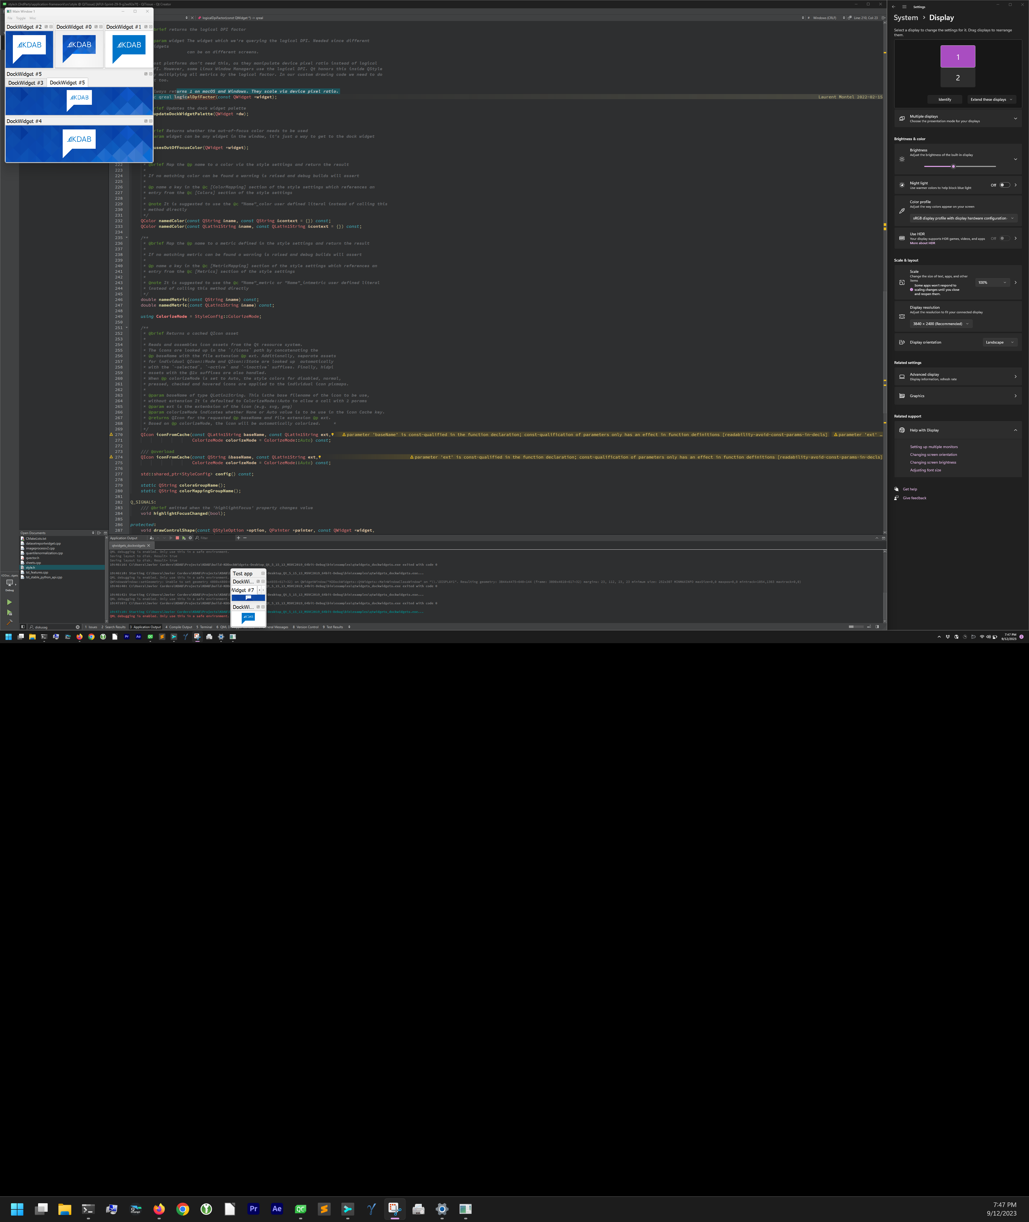Run the project with the green play icon
This screenshot has width=1029, height=1222.
click(x=9, y=602)
